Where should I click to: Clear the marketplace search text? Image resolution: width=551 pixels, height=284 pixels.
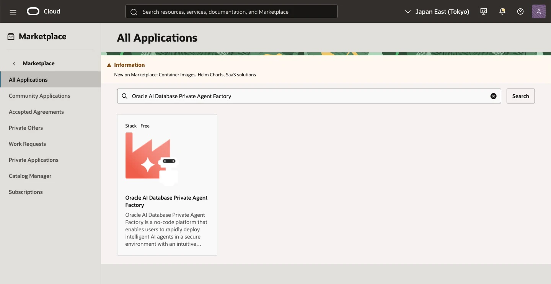click(x=494, y=96)
